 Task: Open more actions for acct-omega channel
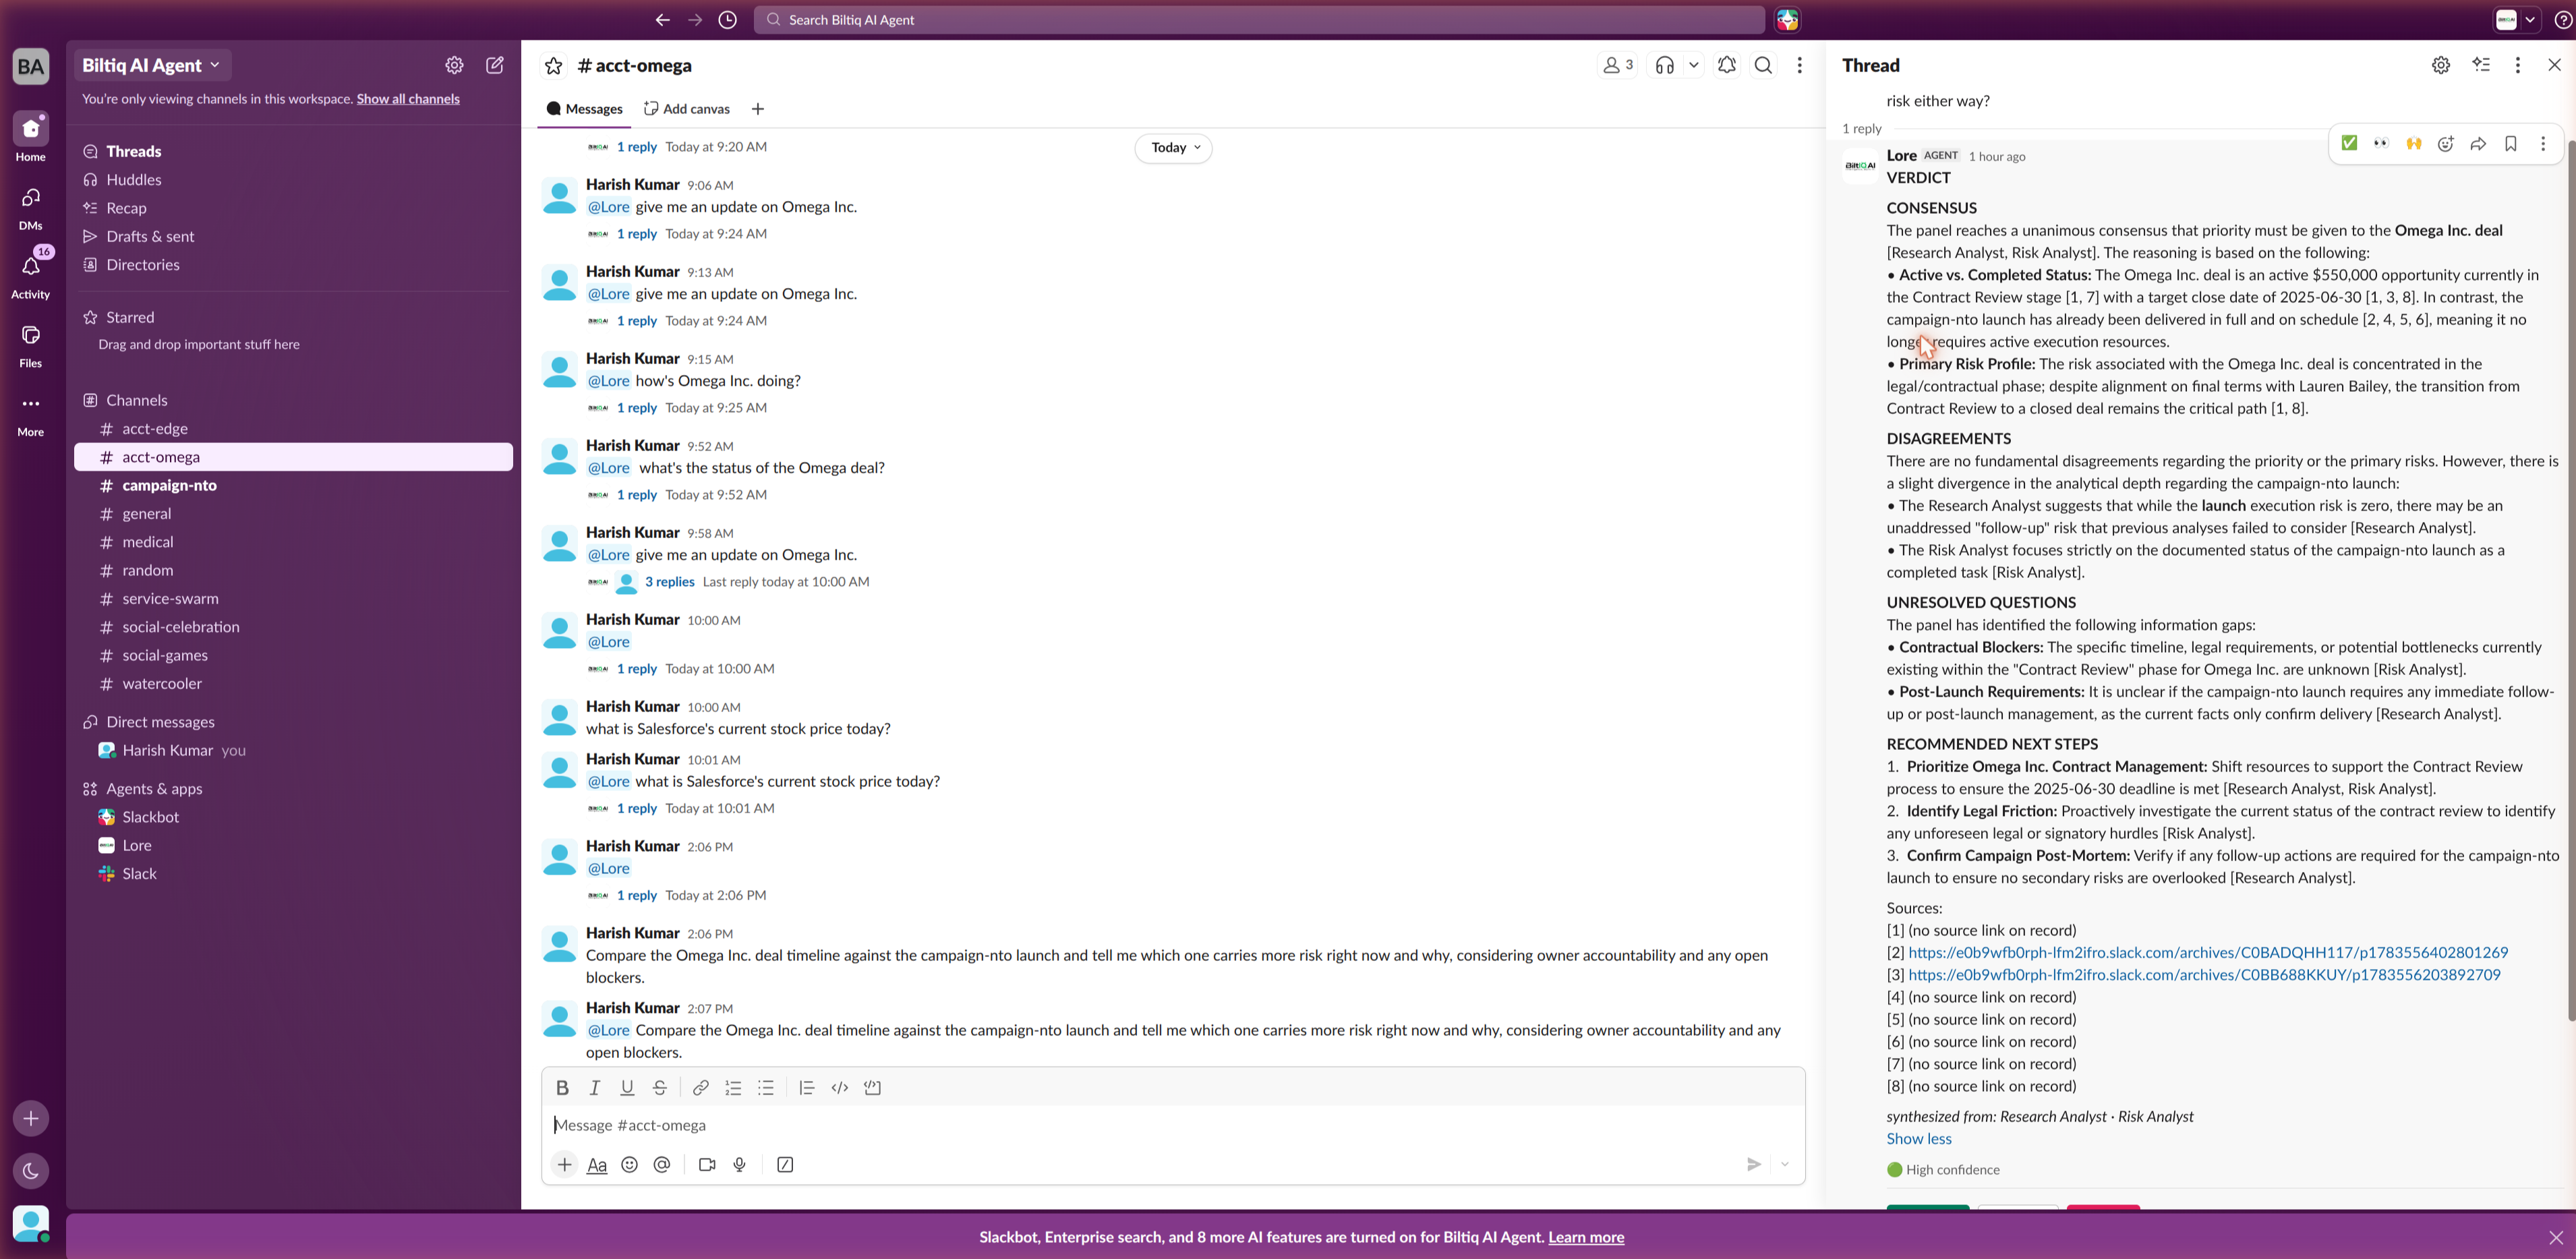coord(1800,66)
